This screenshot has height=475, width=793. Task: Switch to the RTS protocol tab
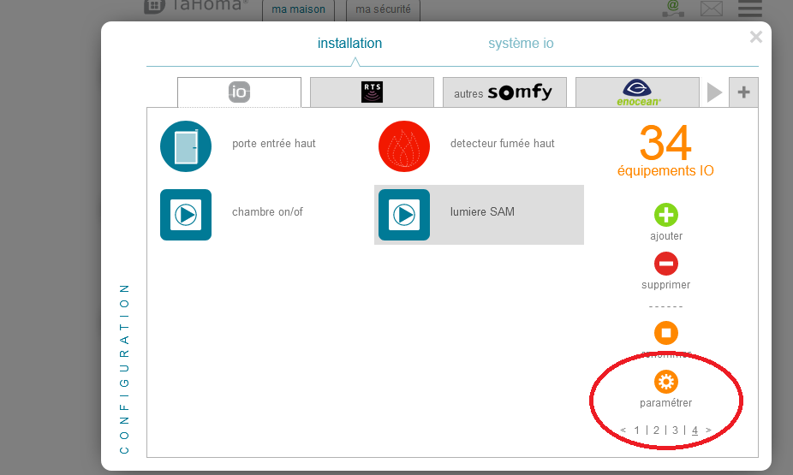(x=372, y=92)
